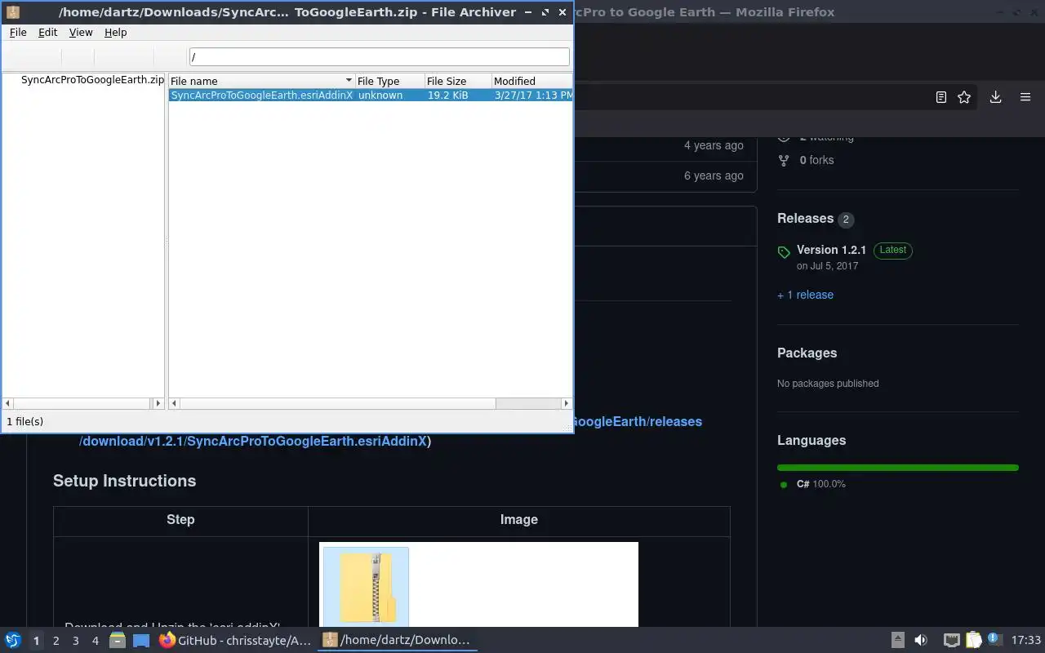Click the Languages heading
Viewport: 1045px width, 653px height.
click(812, 440)
